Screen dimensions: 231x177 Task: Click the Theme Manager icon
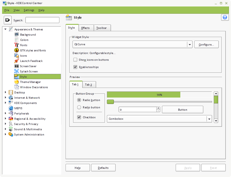click(17, 82)
